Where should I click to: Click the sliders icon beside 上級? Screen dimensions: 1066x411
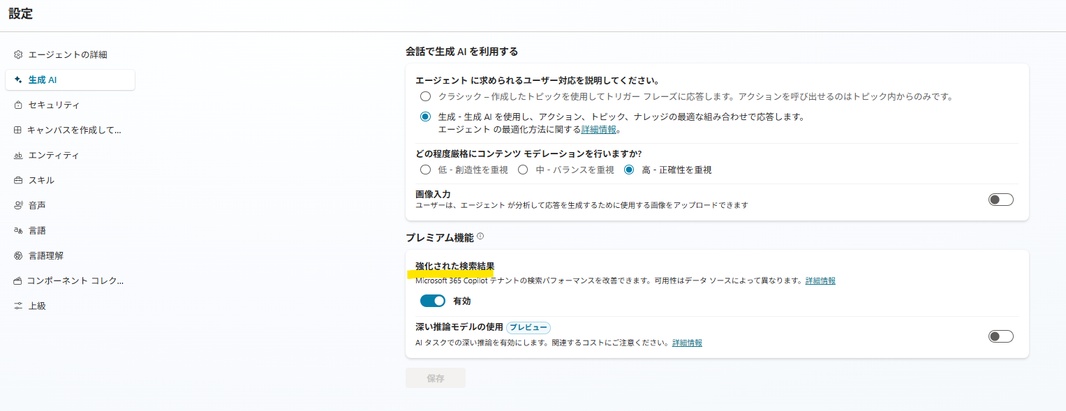click(x=18, y=306)
